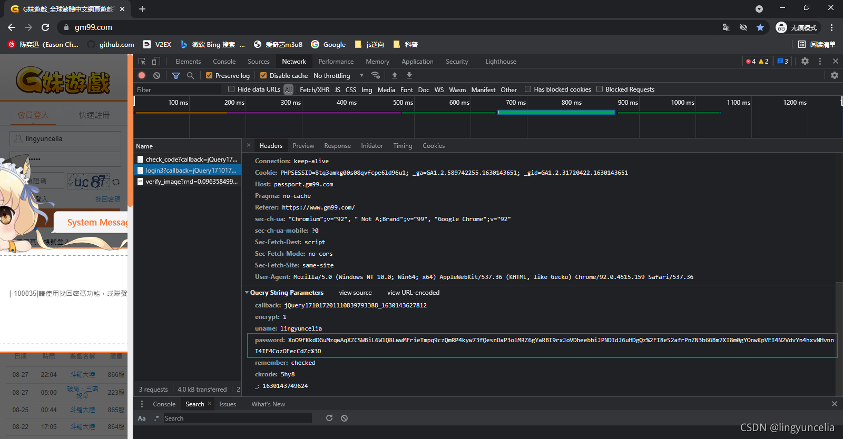This screenshot has height=439, width=843.
Task: Open Chrome three-dot menu
Action: coord(832,27)
